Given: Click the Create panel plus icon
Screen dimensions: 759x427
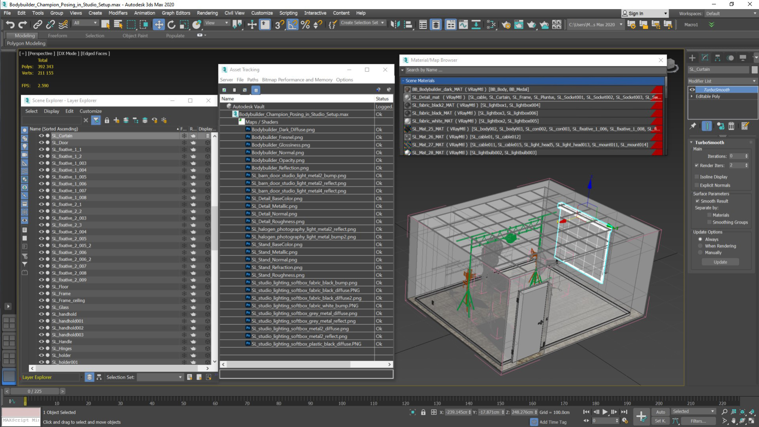Looking at the screenshot, I should coord(692,58).
